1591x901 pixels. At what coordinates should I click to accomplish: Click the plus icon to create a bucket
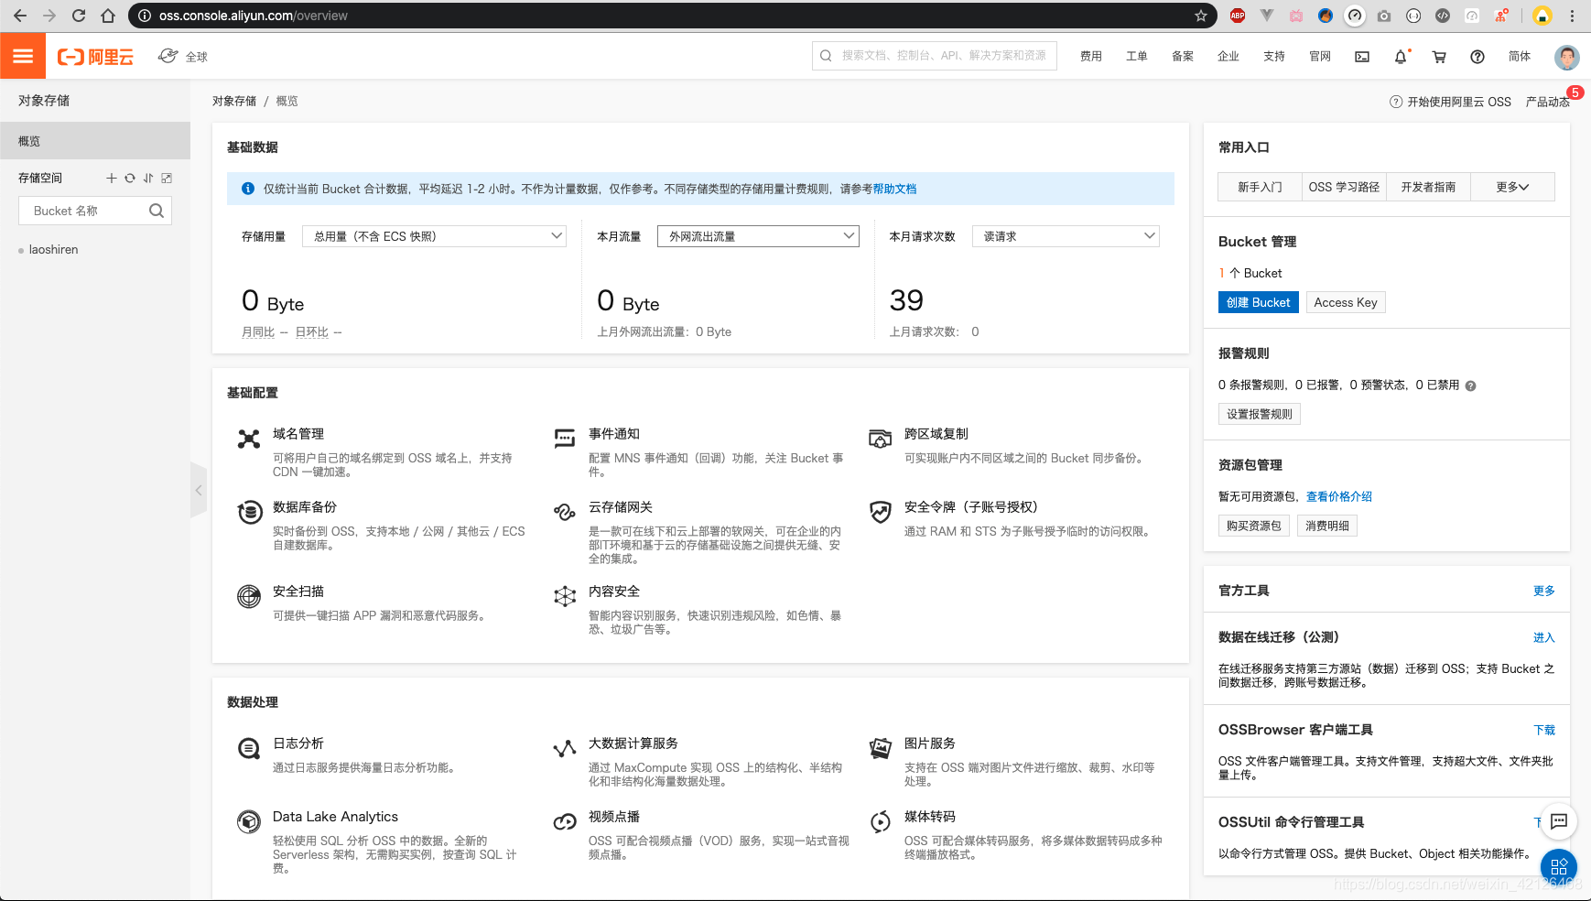tap(112, 179)
